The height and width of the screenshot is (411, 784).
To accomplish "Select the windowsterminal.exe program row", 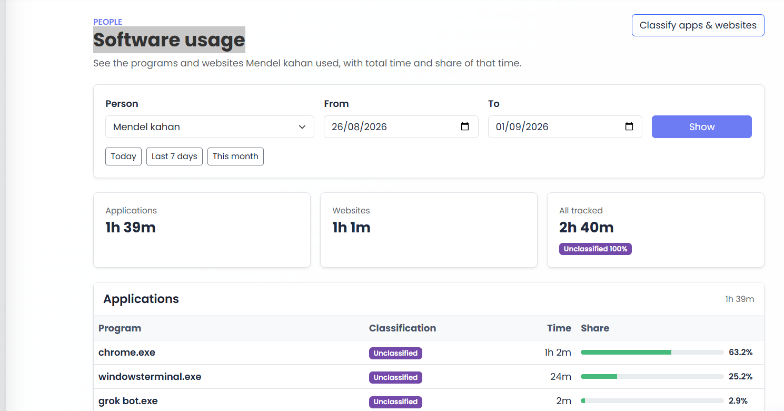I will pos(429,377).
